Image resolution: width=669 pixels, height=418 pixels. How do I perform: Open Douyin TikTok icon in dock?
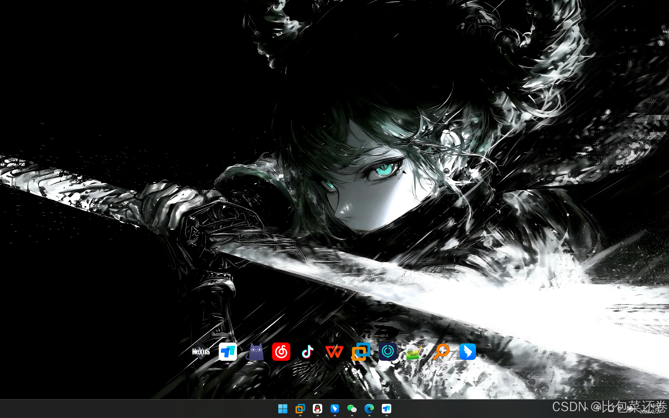(308, 352)
